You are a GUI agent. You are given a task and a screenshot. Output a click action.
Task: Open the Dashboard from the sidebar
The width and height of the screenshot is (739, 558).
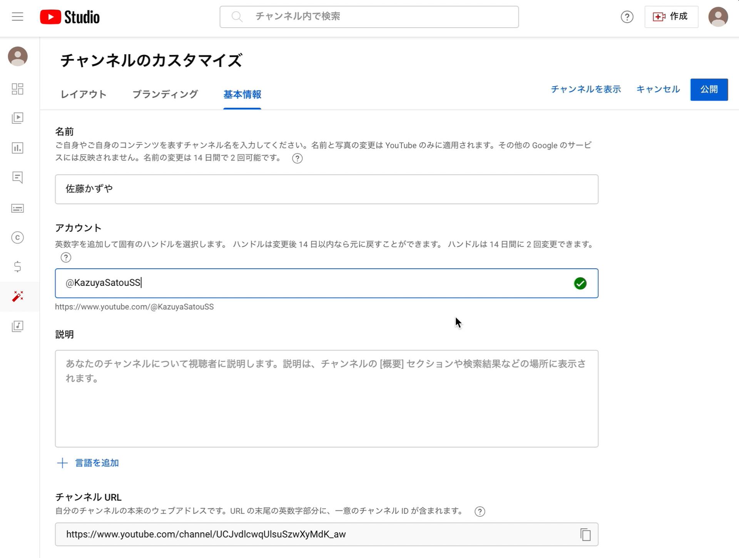coord(17,89)
